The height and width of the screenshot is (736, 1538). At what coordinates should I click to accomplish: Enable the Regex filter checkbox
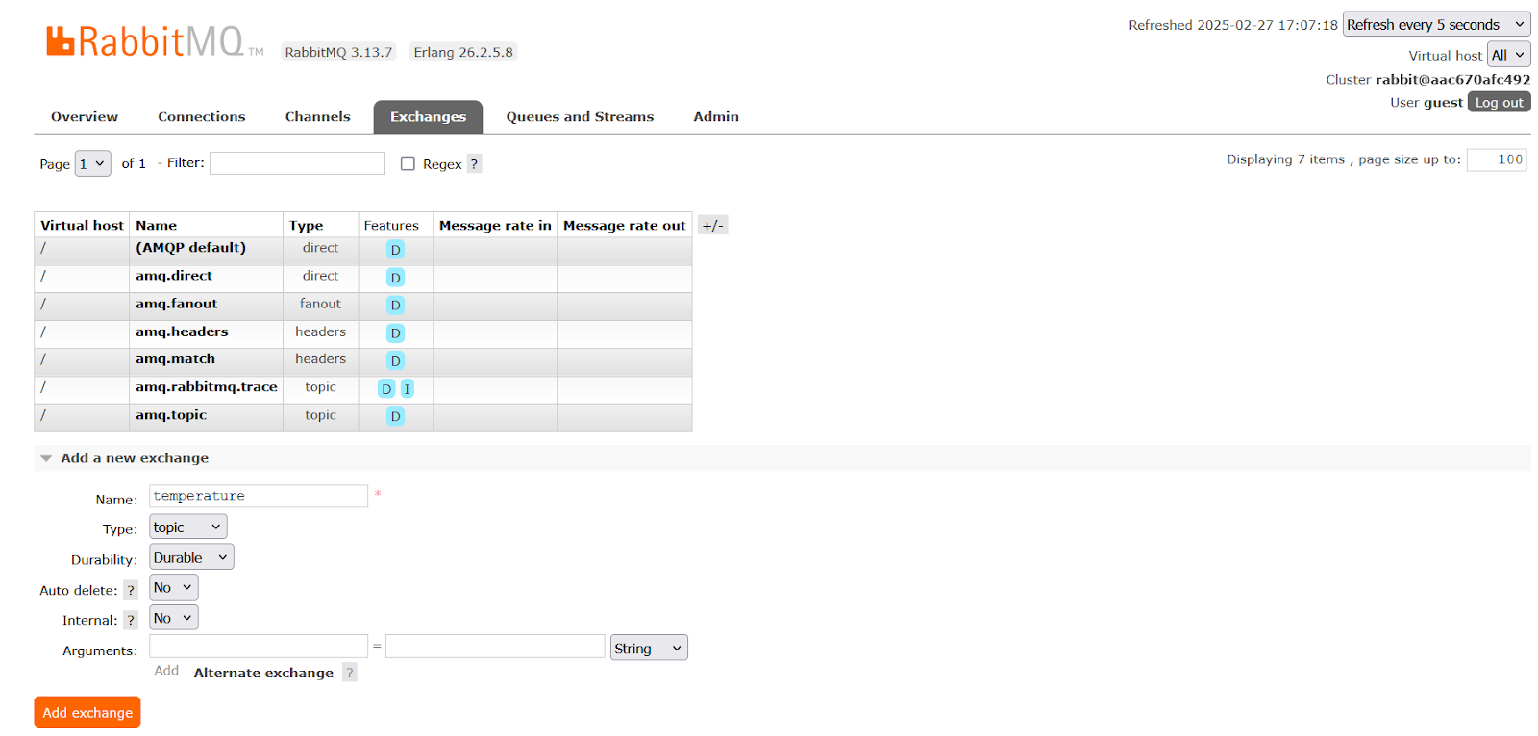pyautogui.click(x=408, y=164)
